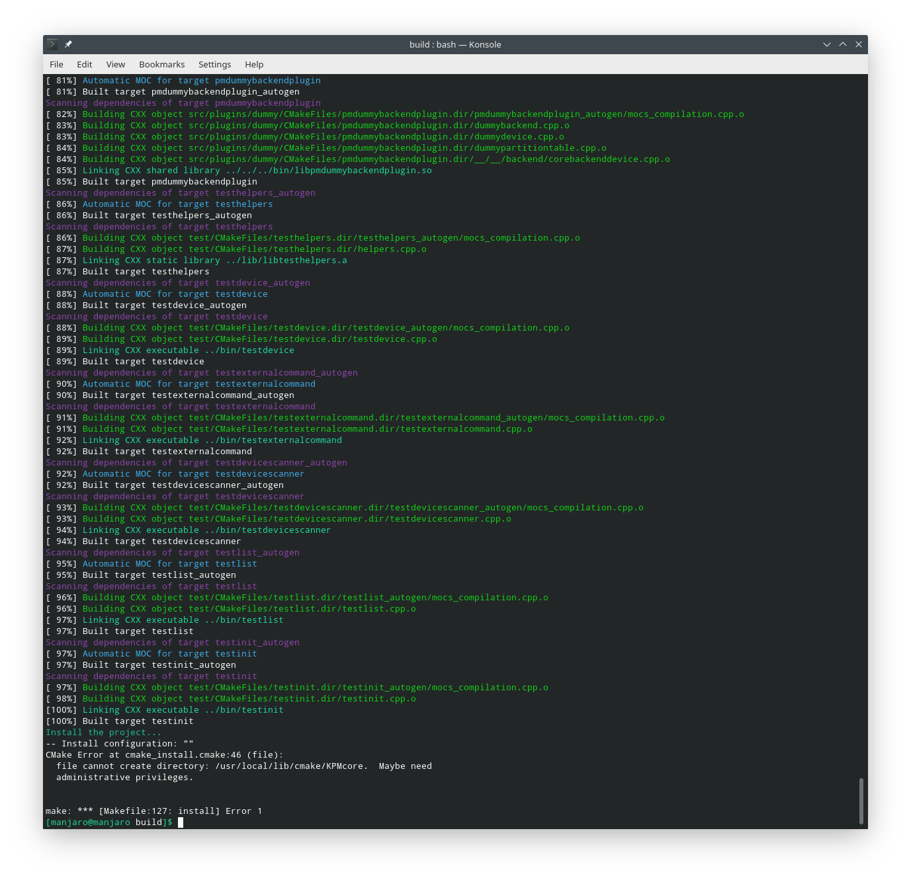This screenshot has height=880, width=911.
Task: Open the Help menu
Action: coord(254,64)
